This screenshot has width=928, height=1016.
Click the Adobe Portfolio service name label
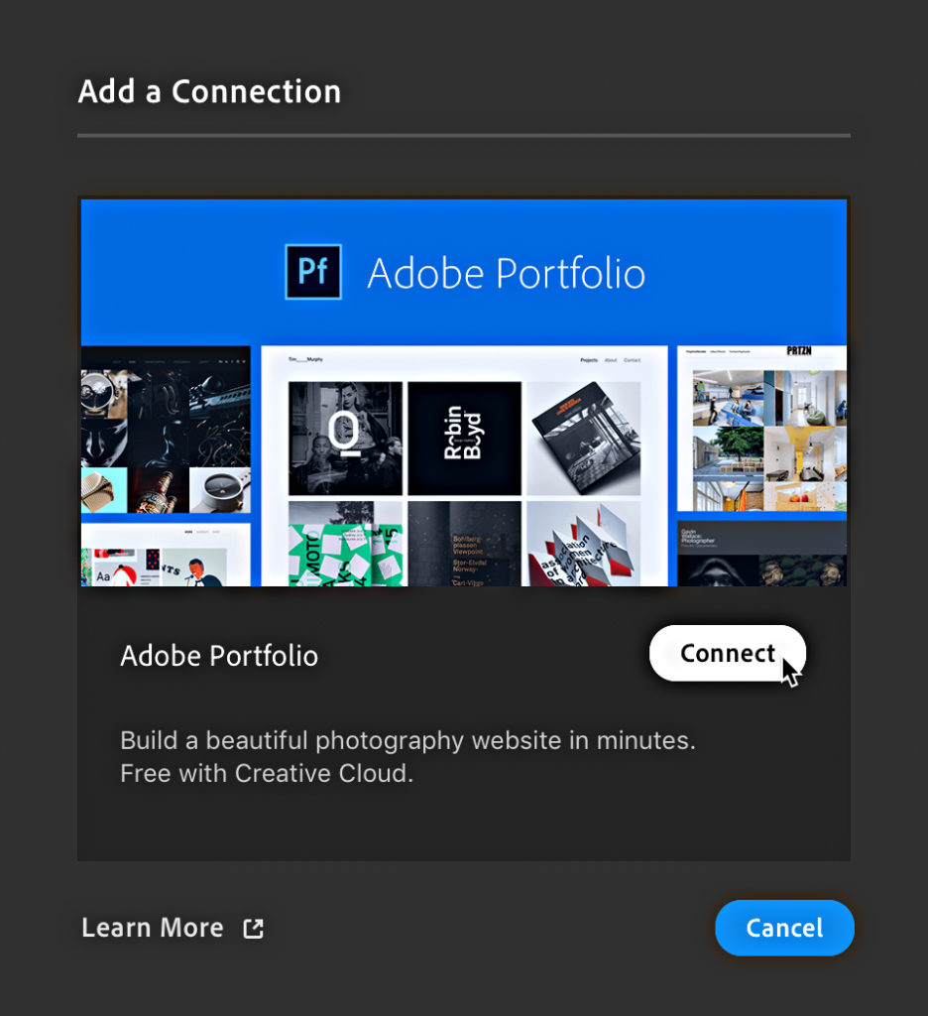click(x=219, y=656)
